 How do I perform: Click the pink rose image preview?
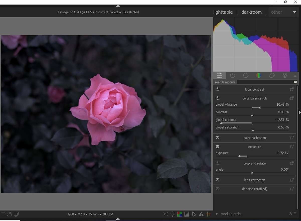click(106, 114)
